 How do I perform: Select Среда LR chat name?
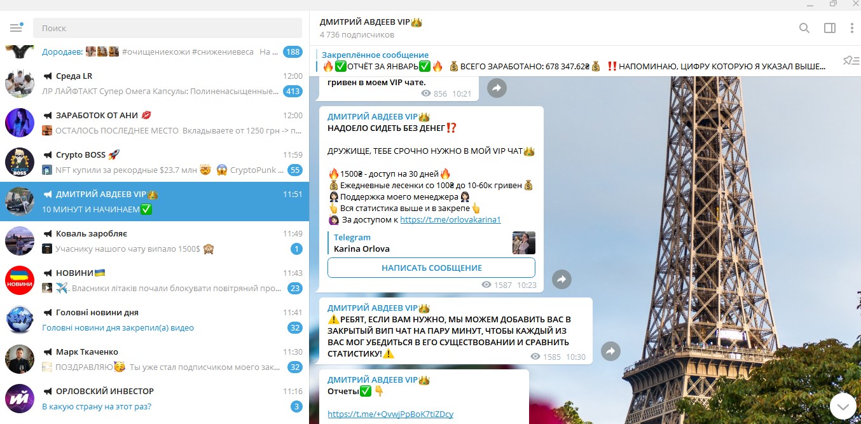[74, 76]
